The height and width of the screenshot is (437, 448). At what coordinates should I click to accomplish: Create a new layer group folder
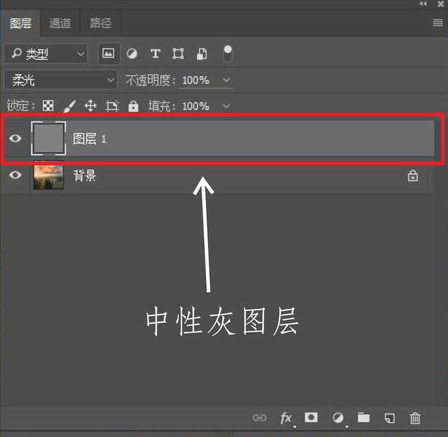click(x=364, y=418)
